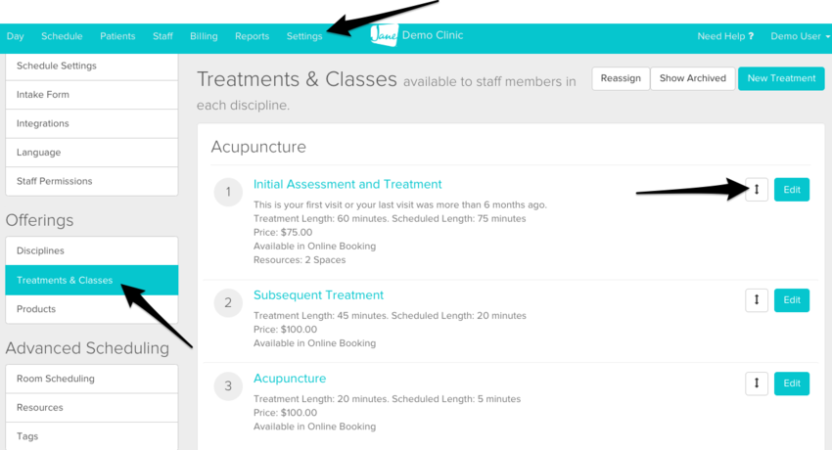The width and height of the screenshot is (832, 450).
Task: Go to the Schedule tab
Action: [62, 36]
